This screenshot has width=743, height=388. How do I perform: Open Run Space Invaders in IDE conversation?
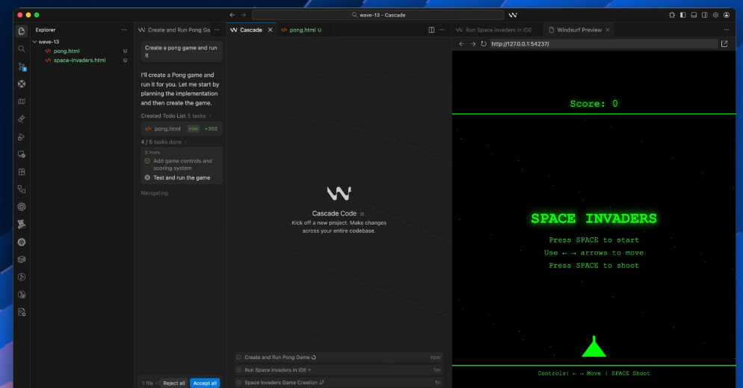pyautogui.click(x=339, y=370)
